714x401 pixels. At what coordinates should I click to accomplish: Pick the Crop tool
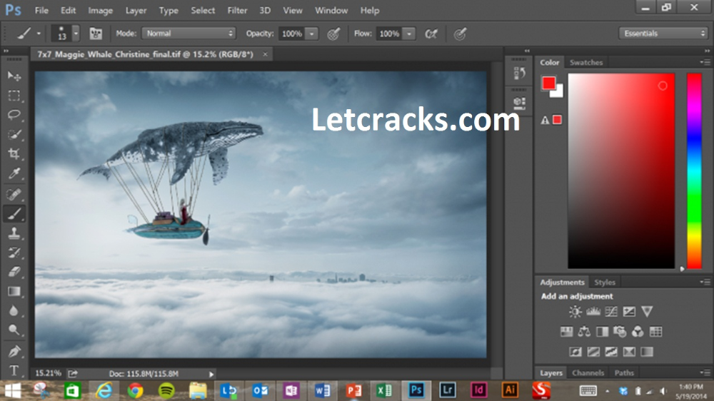14,153
